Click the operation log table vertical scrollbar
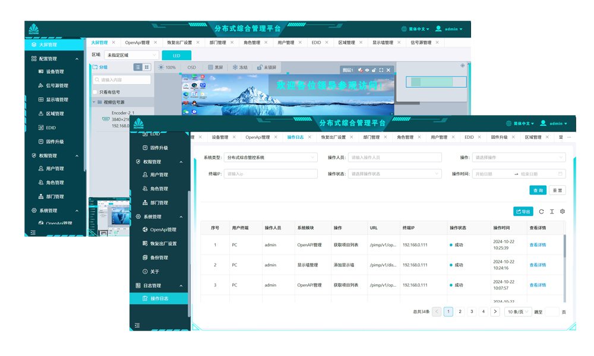 pos(564,246)
